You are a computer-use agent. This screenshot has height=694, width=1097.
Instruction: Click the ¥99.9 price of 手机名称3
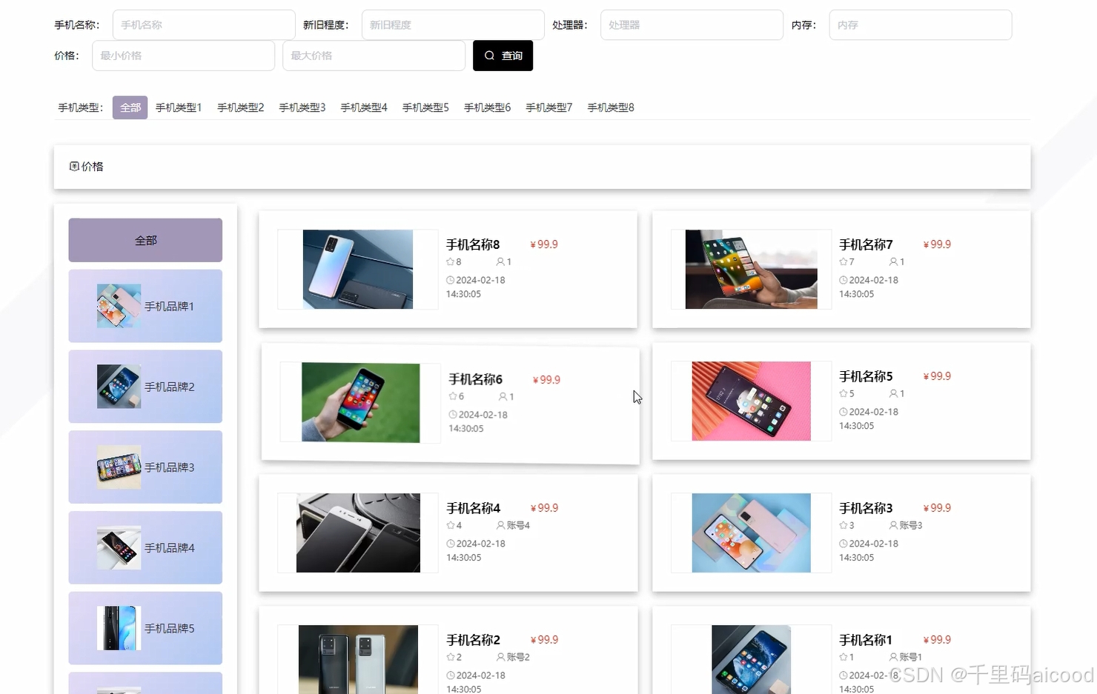tap(937, 508)
